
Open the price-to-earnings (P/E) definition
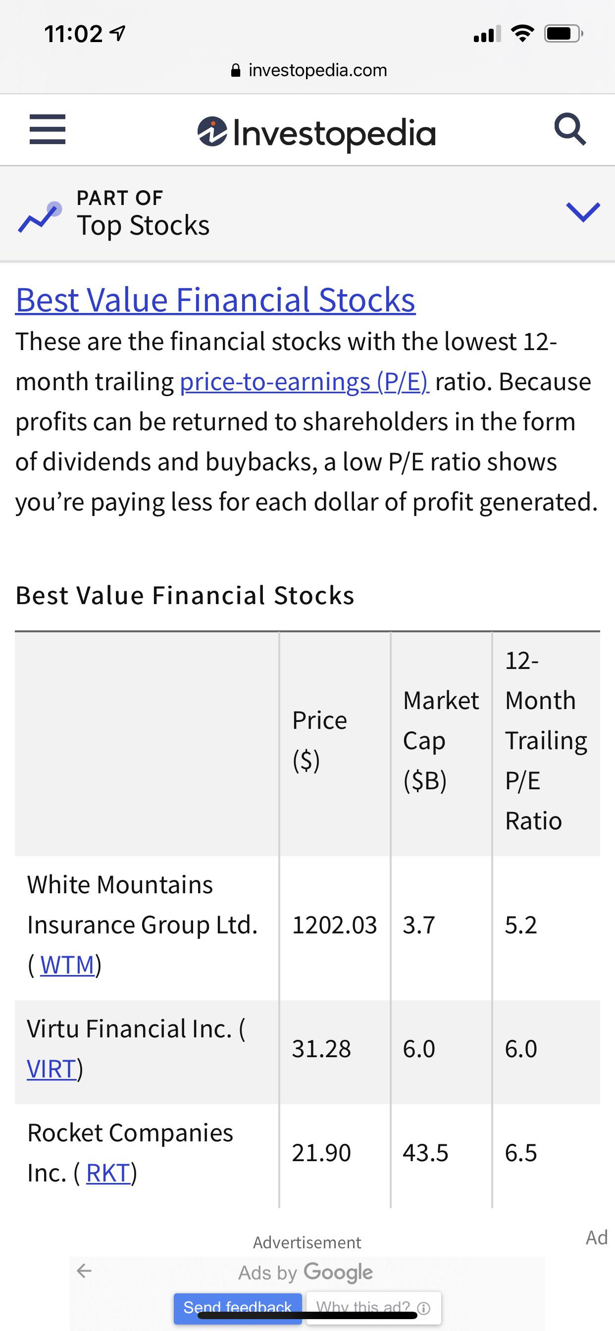pos(305,382)
